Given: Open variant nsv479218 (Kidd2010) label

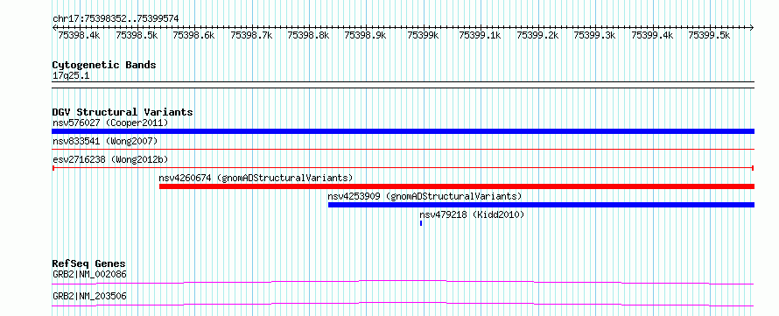Looking at the screenshot, I should click(x=472, y=215).
